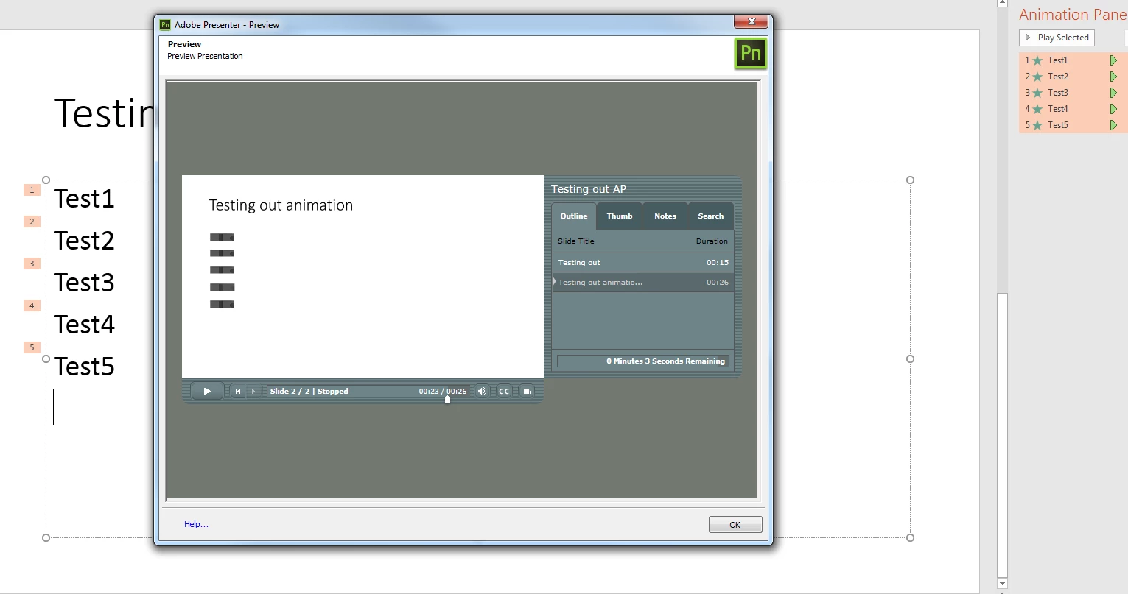Click the 'Testing out AP' sidebar title
The image size is (1128, 594).
(589, 189)
